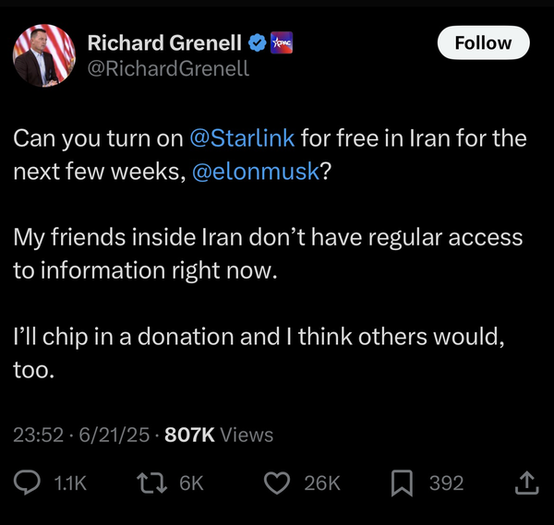
Task: Open the CPAC affiliation badge
Action: tap(282, 42)
